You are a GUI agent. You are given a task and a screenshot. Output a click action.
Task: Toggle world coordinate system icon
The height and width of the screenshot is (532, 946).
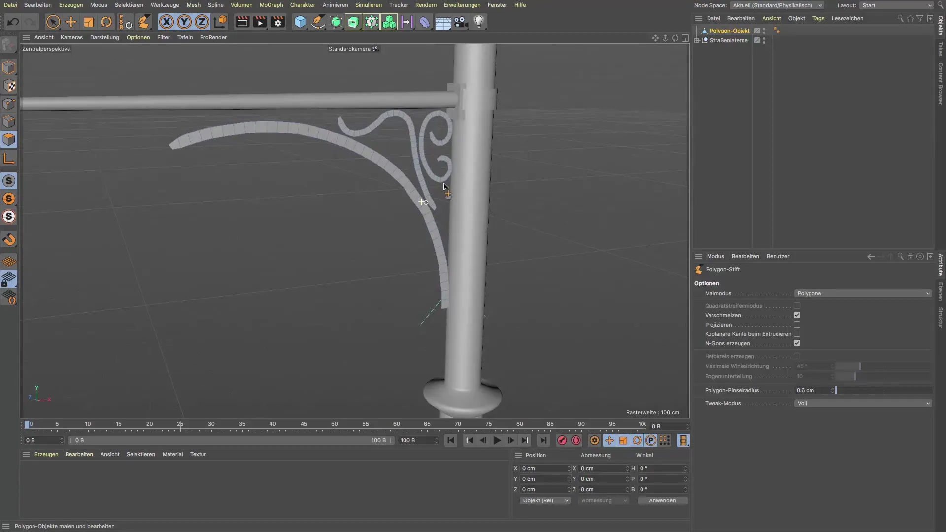point(220,22)
